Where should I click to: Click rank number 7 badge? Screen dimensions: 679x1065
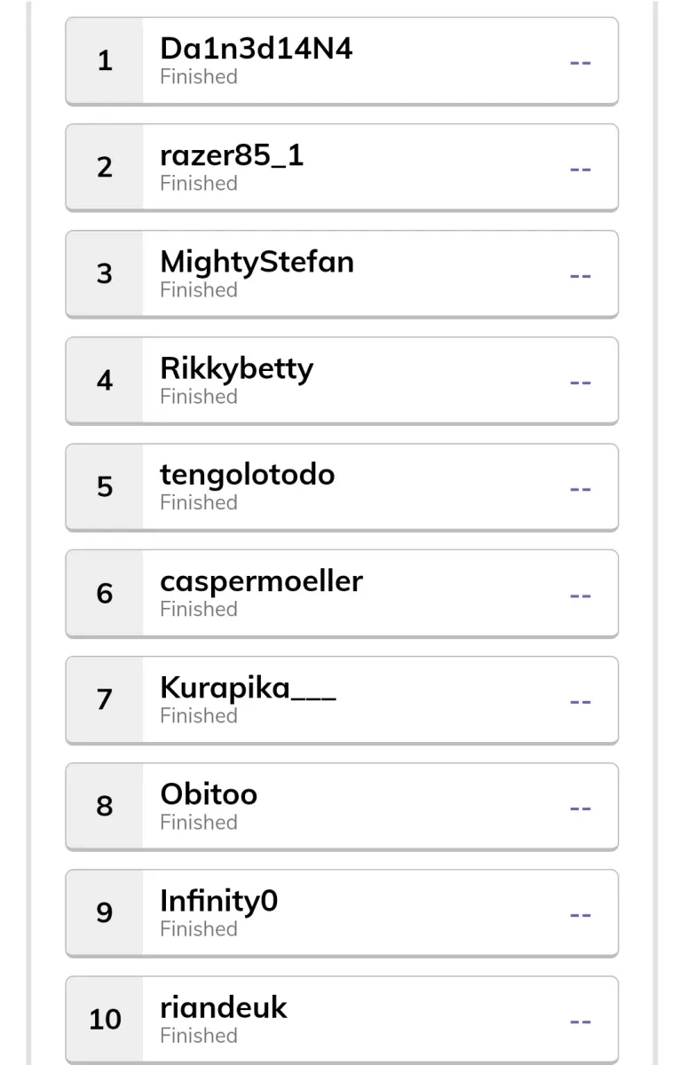[x=105, y=700]
